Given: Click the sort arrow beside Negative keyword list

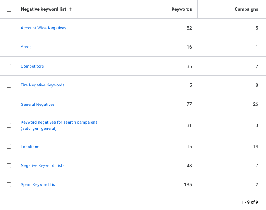Looking at the screenshot, I should [x=70, y=9].
